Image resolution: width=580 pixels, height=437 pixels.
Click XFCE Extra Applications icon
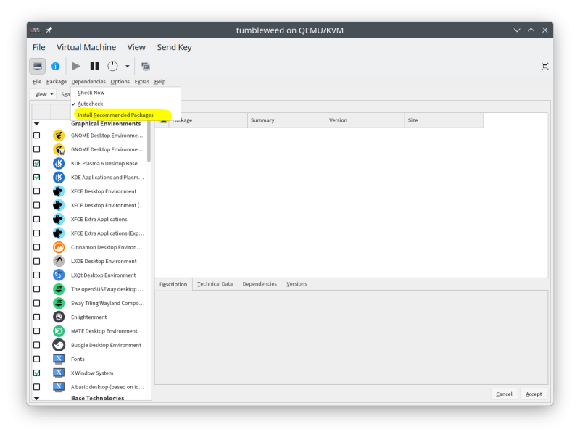point(59,220)
